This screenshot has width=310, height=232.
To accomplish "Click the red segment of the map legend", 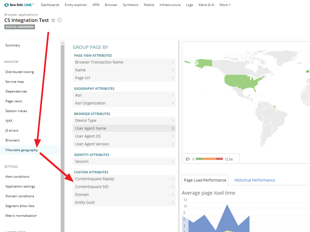I will click(219, 159).
